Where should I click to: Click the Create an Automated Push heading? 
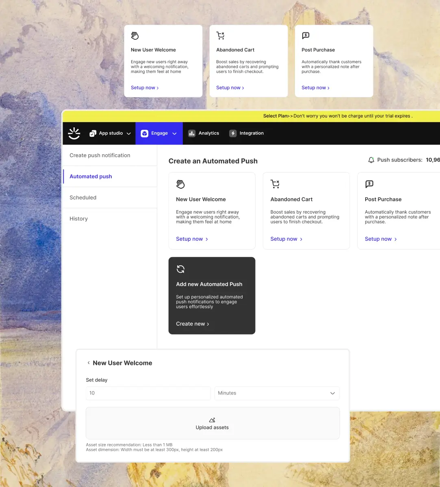[213, 161]
